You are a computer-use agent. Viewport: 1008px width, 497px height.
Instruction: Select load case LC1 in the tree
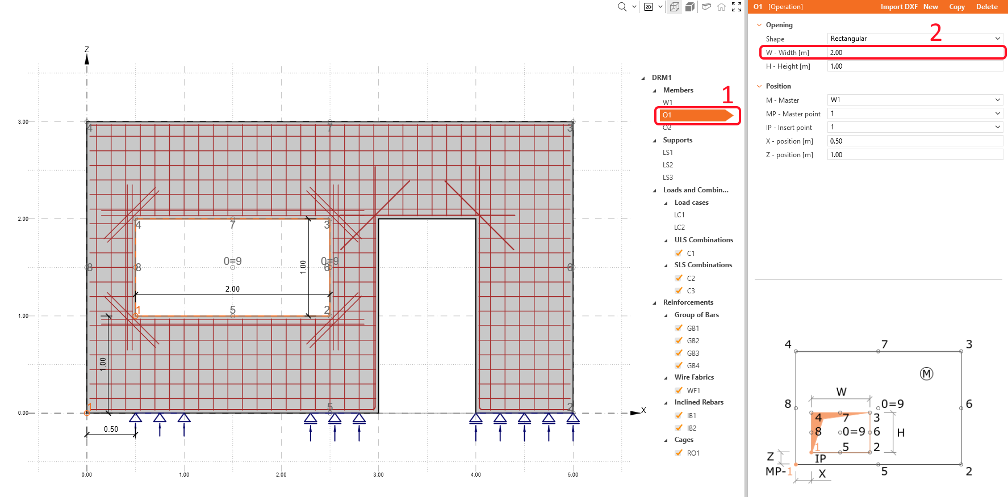tap(679, 215)
